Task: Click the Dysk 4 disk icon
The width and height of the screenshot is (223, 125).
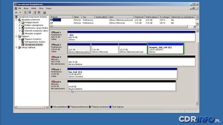Action: (x=53, y=69)
